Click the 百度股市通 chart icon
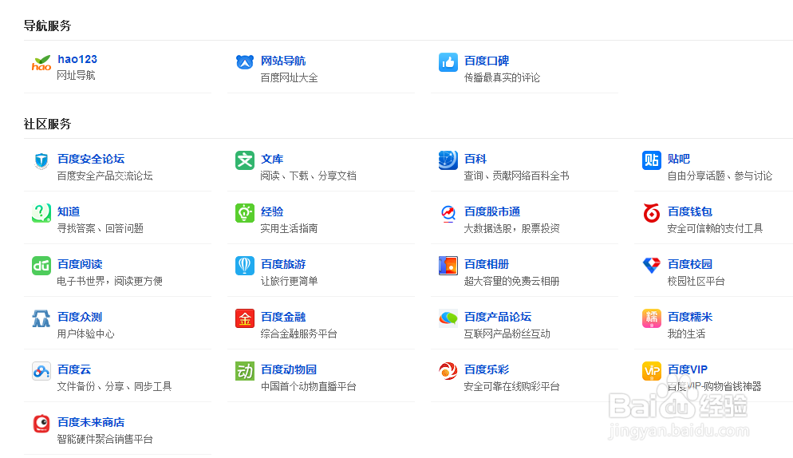Screen dimensions: 793x458 tap(448, 214)
